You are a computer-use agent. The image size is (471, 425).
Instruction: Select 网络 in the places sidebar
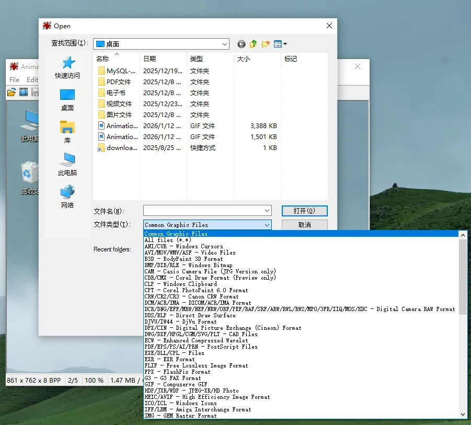[67, 197]
